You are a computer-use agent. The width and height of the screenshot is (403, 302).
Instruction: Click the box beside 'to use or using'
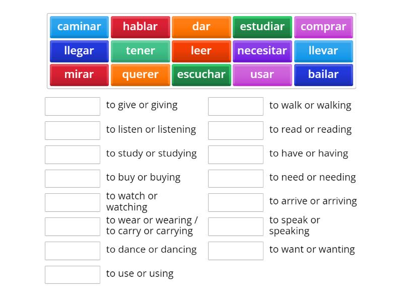pyautogui.click(x=73, y=275)
